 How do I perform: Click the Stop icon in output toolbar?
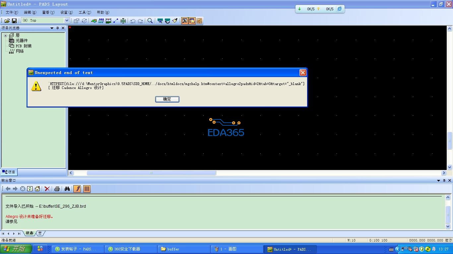(23, 189)
